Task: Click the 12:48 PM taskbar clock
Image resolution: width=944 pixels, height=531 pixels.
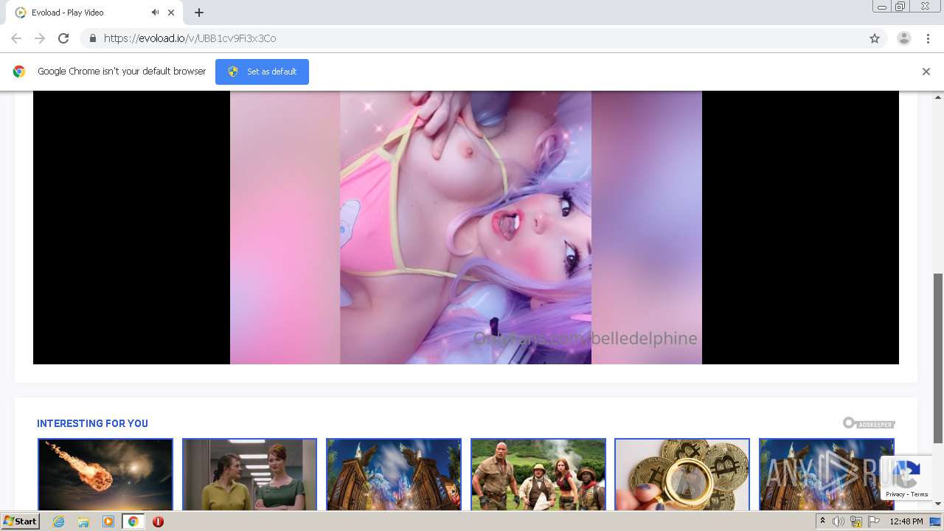Action: (906, 521)
